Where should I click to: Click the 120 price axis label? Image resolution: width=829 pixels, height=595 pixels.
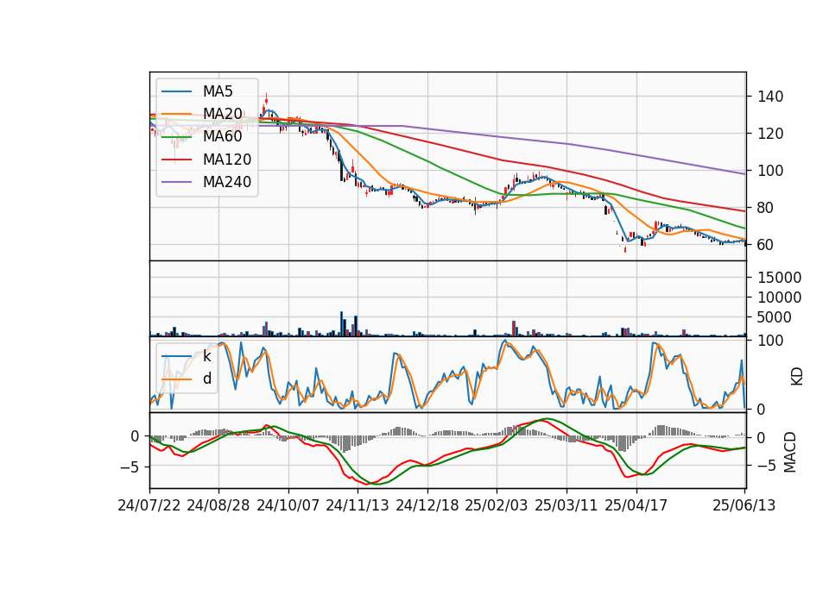(x=770, y=134)
